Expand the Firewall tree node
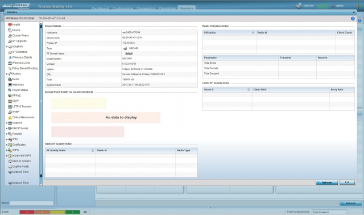The height and width of the screenshot is (215, 364). (x=7, y=134)
